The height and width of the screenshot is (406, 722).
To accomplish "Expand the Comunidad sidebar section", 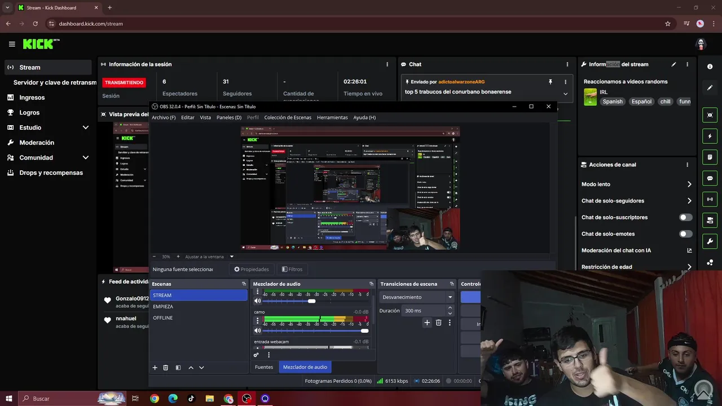I will coord(86,157).
